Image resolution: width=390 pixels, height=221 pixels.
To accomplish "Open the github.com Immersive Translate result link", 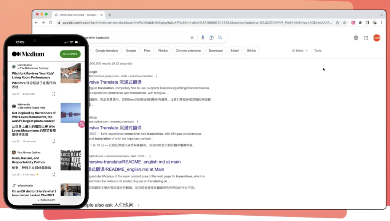I will tap(115, 128).
